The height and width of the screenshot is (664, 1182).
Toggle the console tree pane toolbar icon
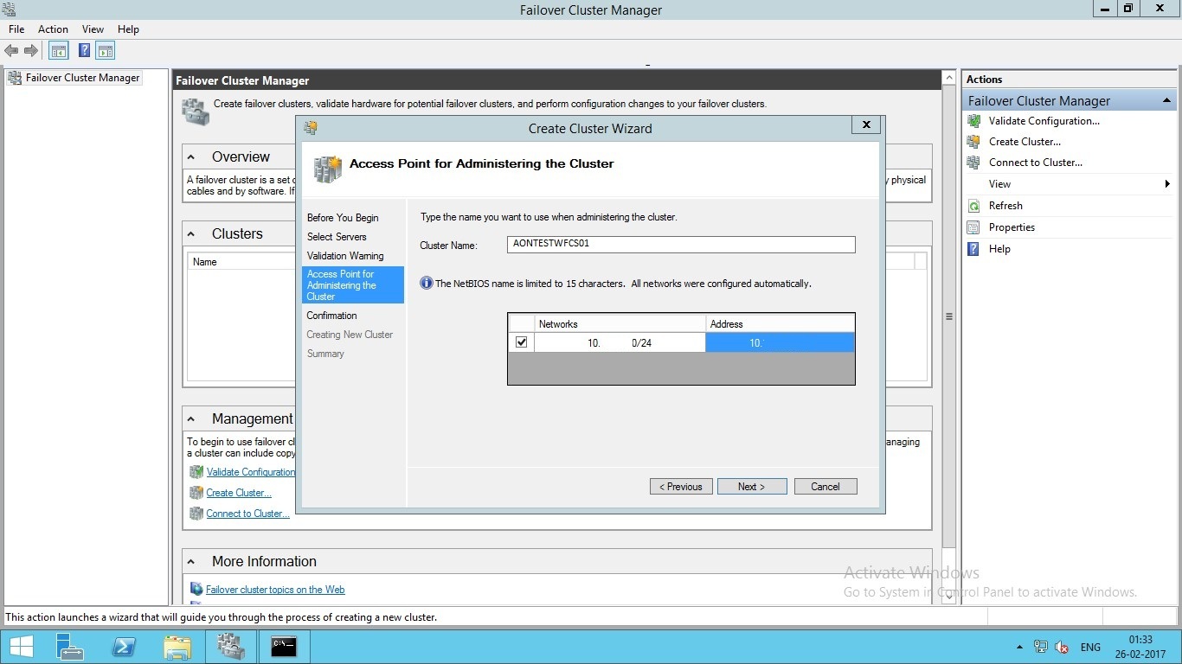click(59, 51)
